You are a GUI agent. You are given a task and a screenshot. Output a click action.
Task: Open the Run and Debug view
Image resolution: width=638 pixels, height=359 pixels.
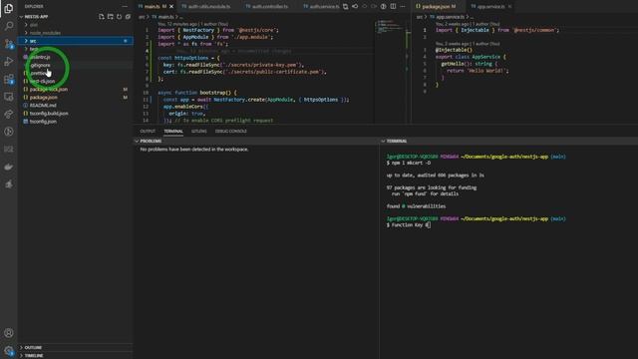tap(9, 62)
